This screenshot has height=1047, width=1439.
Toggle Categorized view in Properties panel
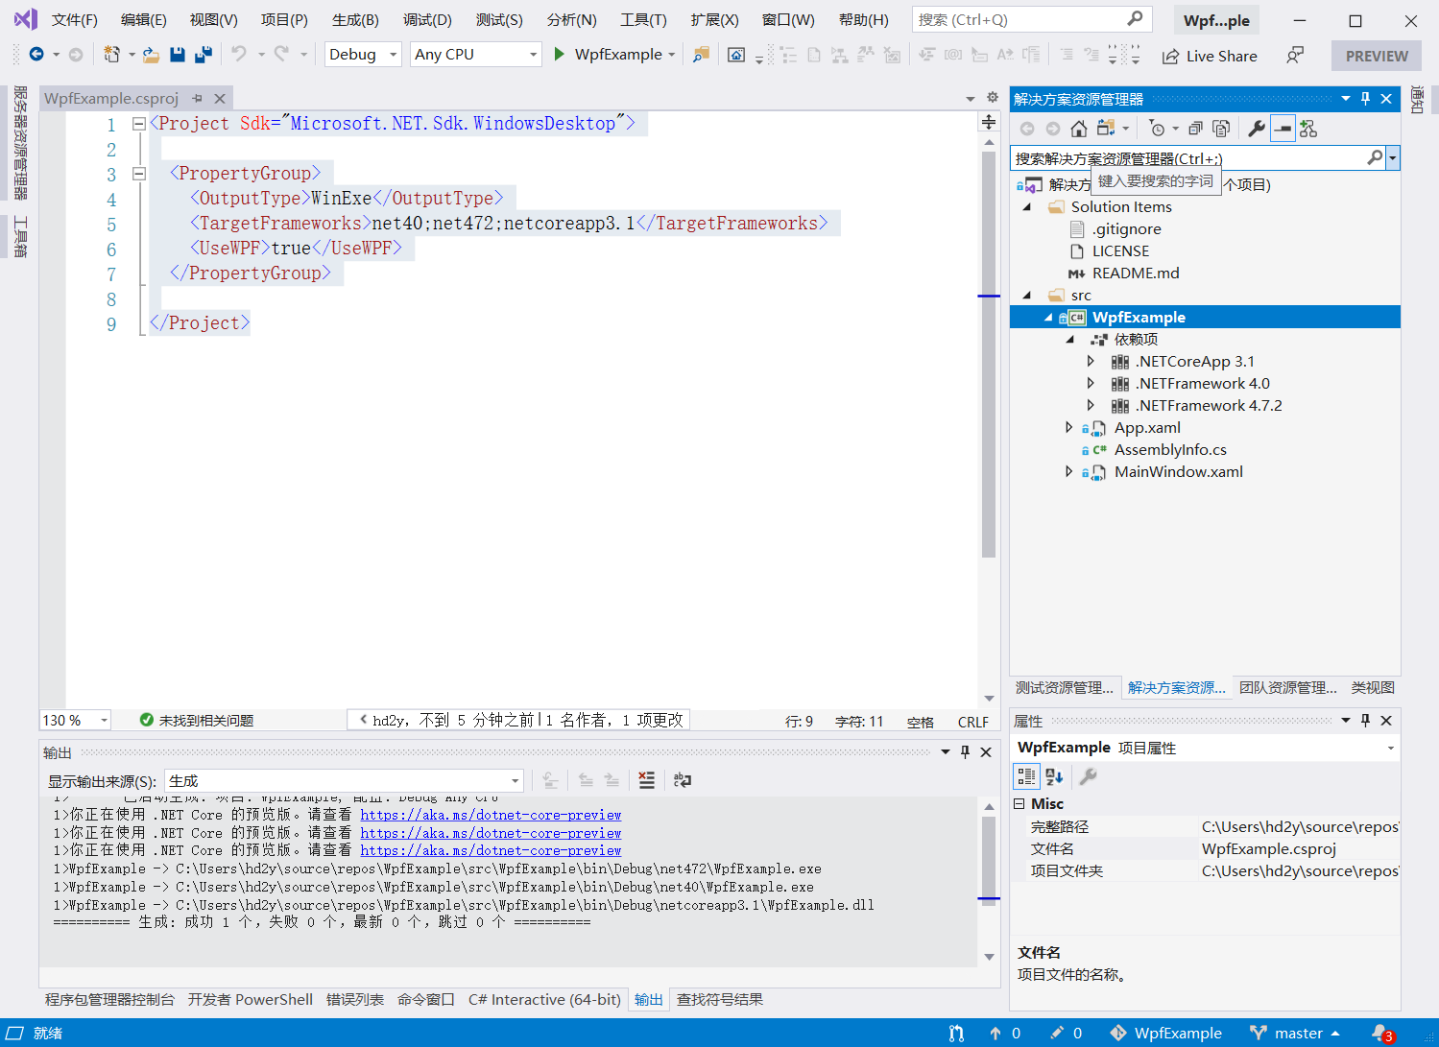click(1026, 776)
